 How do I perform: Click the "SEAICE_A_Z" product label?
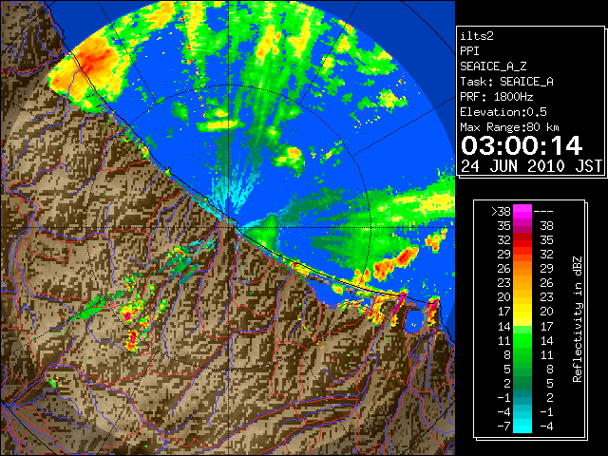(493, 66)
